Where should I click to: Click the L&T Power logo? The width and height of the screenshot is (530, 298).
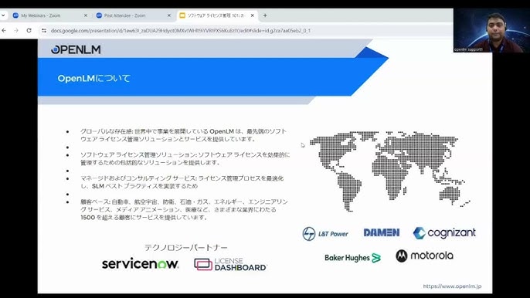point(325,234)
